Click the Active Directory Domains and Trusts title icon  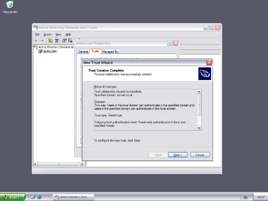click(x=36, y=27)
